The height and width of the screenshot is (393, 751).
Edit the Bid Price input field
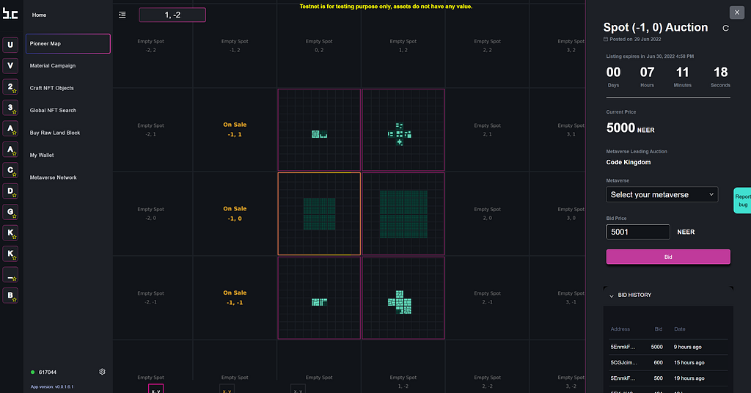click(x=638, y=232)
